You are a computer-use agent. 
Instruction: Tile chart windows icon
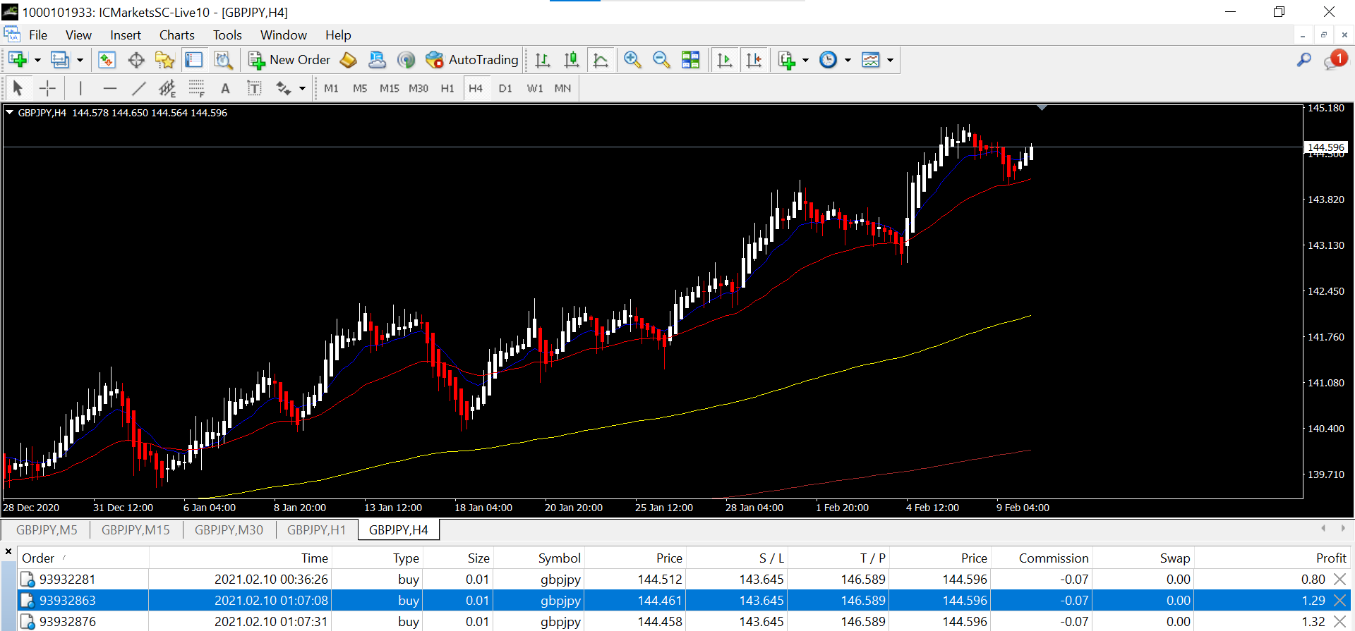[691, 60]
